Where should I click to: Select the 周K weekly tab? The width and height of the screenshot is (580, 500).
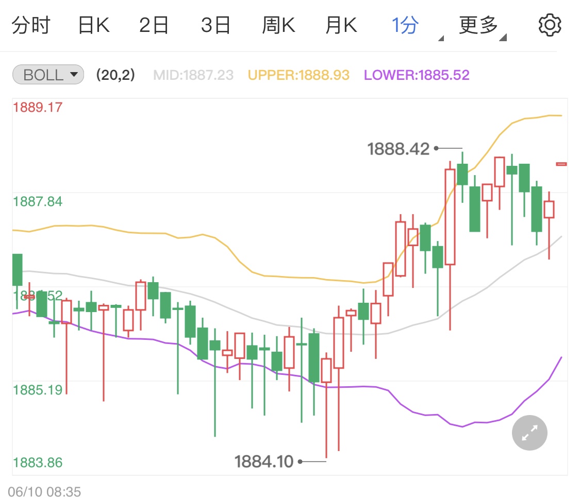[278, 25]
